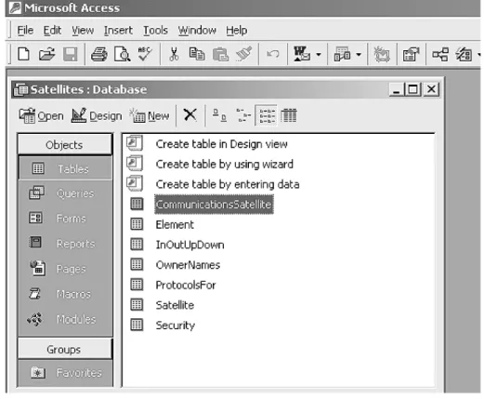
Task: Click the Save floppy disk icon
Action: click(x=71, y=55)
